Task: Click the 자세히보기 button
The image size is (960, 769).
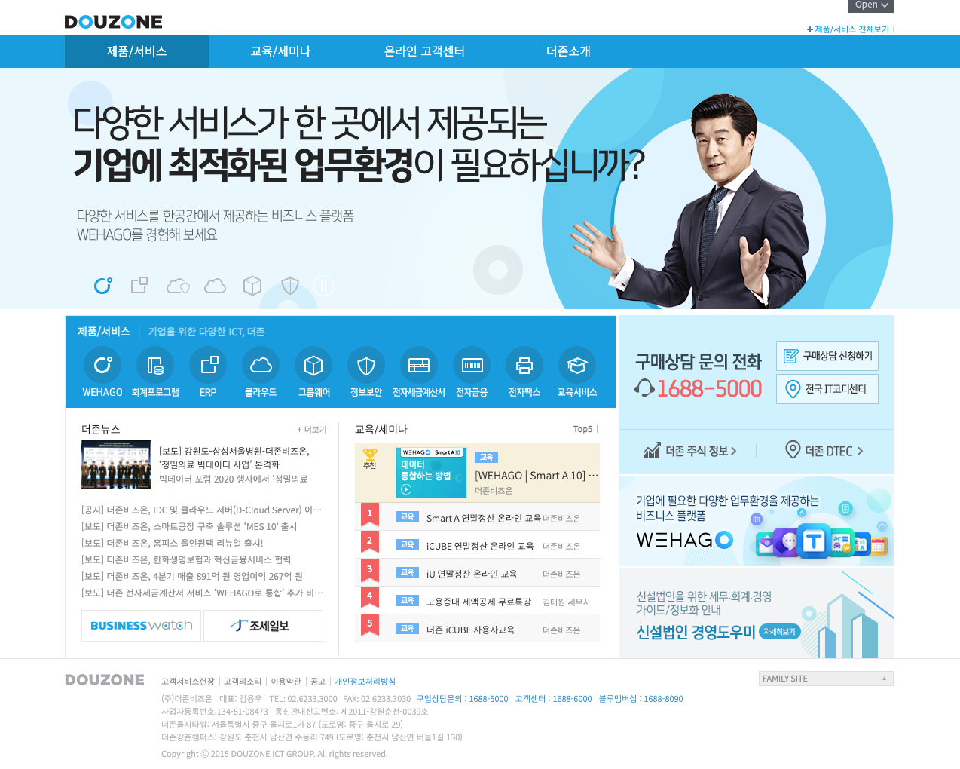Action: (x=779, y=632)
